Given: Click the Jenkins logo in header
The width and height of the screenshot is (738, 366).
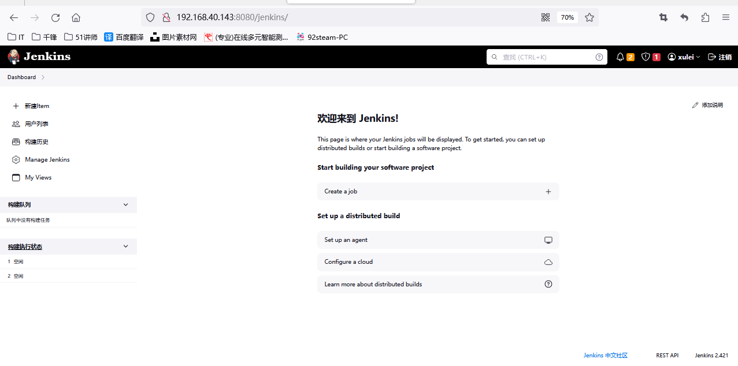Looking at the screenshot, I should 39,57.
